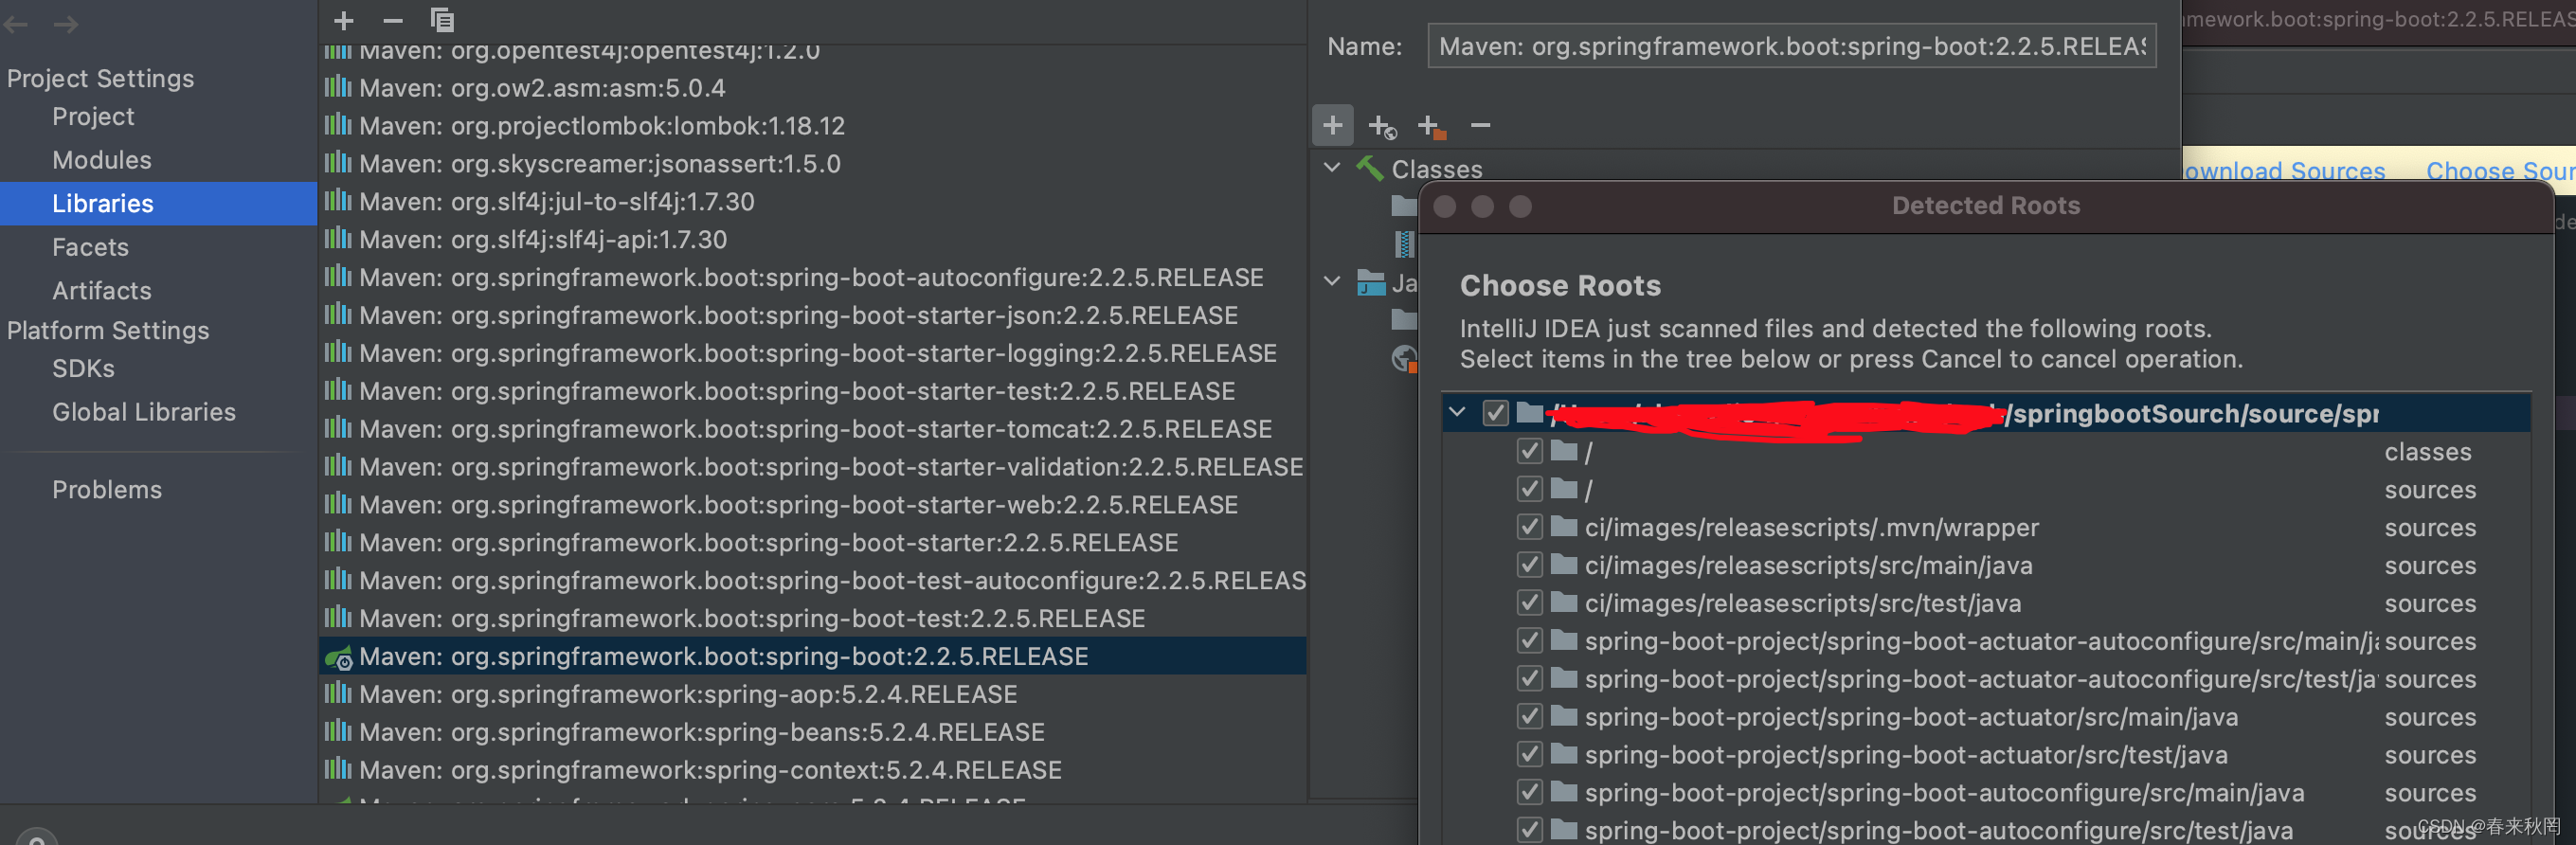
Task: Click library icon beside lombok 1.18.12
Action: pyautogui.click(x=338, y=125)
